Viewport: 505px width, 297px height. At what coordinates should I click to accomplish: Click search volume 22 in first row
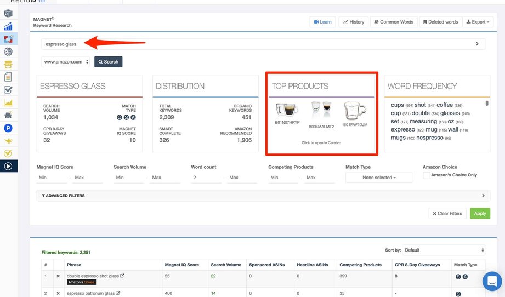click(x=213, y=276)
